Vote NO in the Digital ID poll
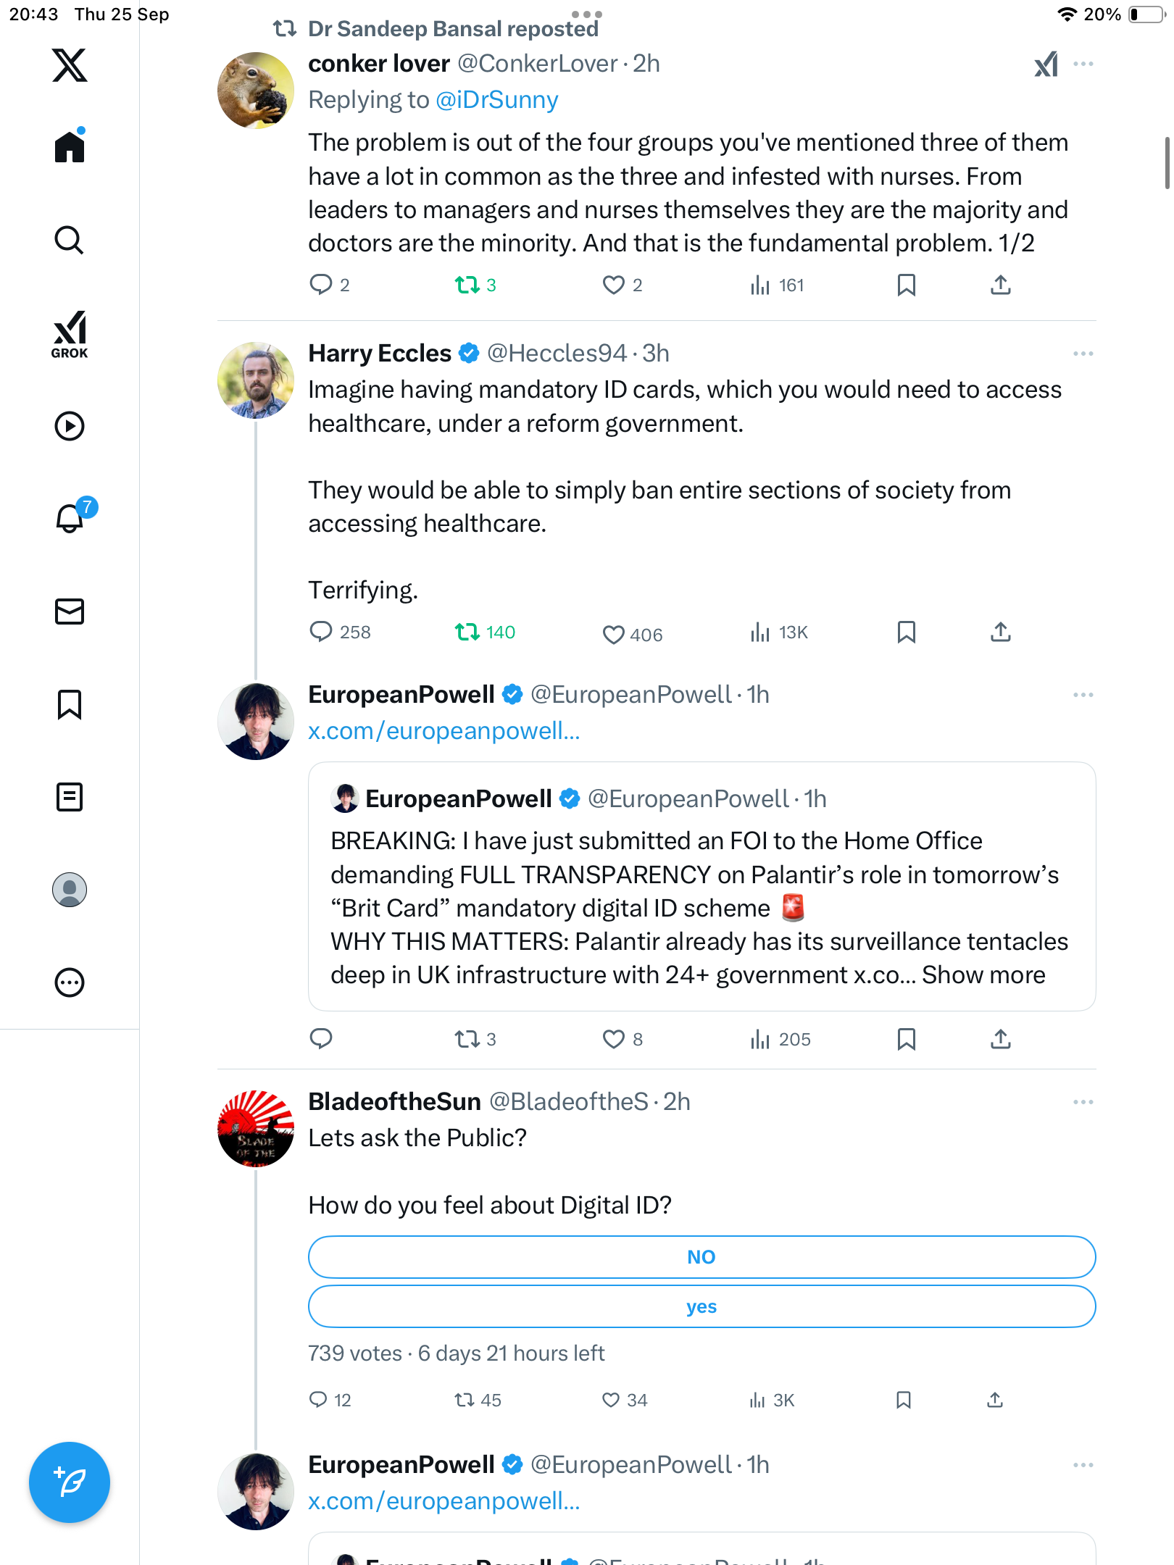 coord(701,1257)
